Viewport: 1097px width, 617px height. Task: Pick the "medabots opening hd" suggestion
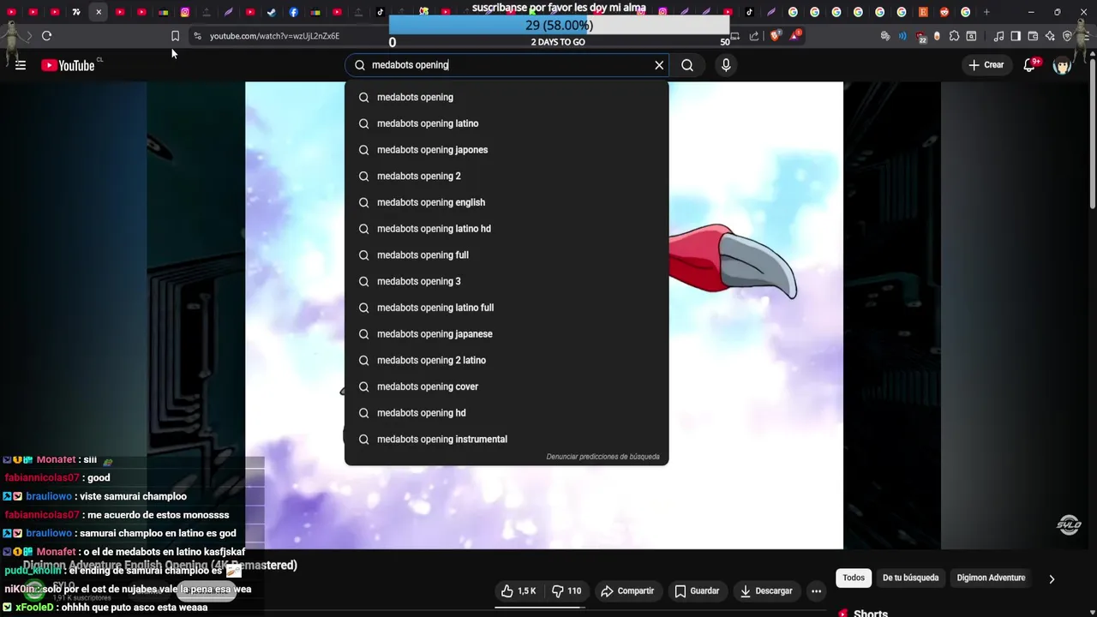[x=507, y=413]
